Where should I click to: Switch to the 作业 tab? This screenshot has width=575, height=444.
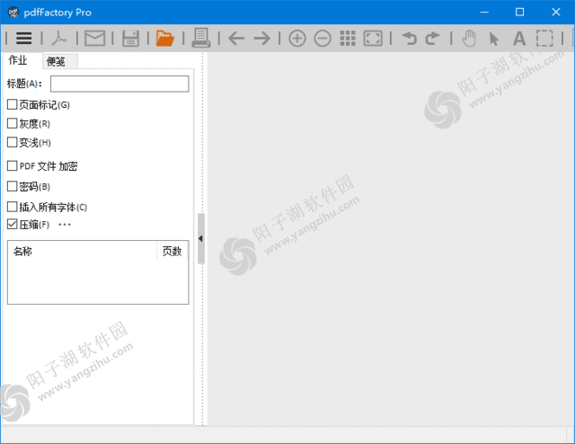18,60
